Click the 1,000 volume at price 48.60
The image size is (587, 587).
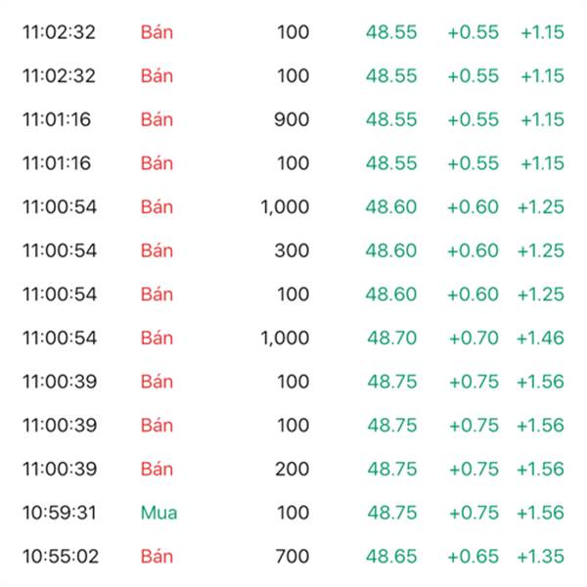(x=285, y=206)
